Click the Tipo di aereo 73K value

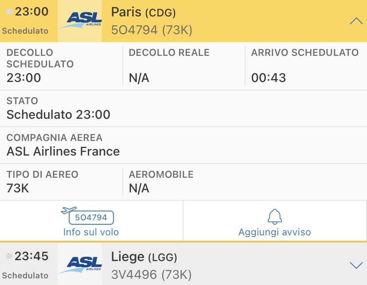click(18, 188)
